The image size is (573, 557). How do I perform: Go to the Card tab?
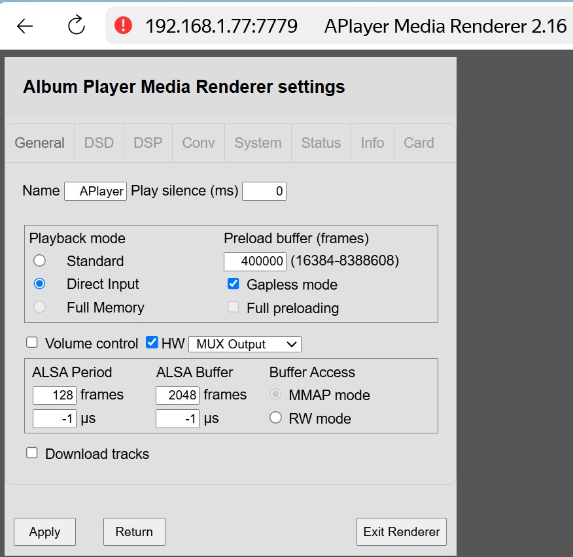[x=419, y=143]
